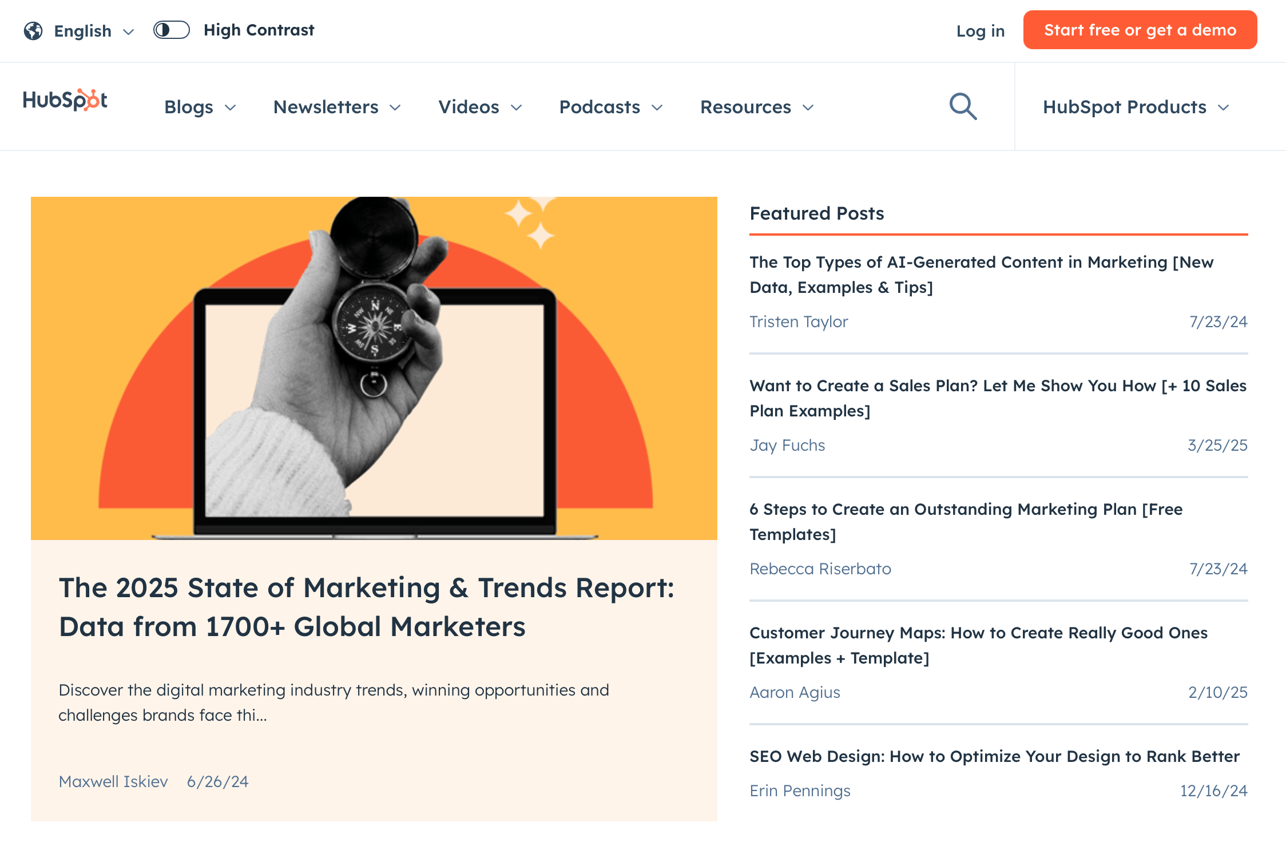Screen dimensions: 1286x850
Task: Visit author Maxwell Iskiev's page
Action: coord(113,781)
